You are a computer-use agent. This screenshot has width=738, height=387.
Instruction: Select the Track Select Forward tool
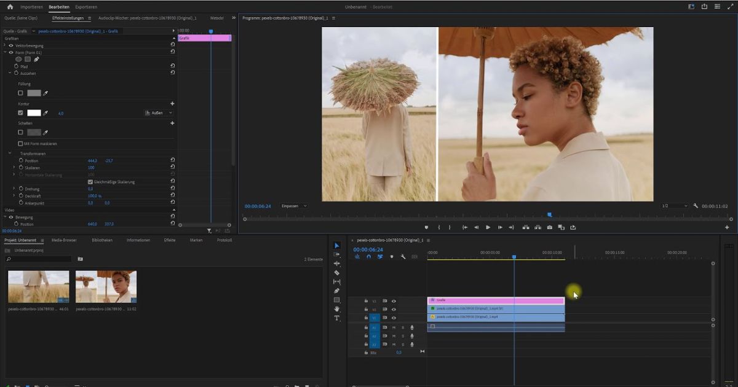(336, 256)
